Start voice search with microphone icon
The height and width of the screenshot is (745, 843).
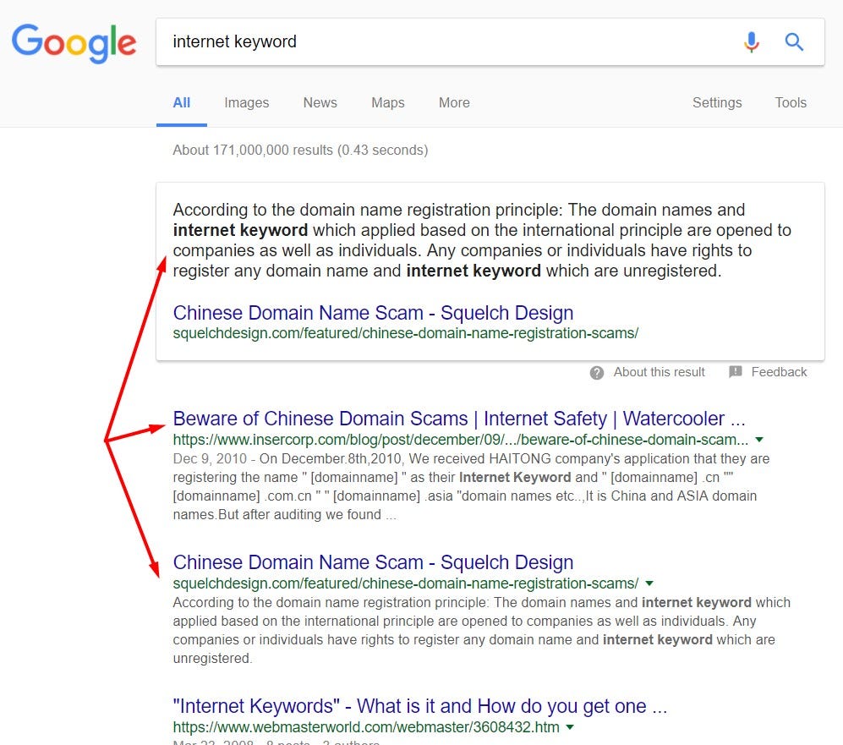tap(752, 42)
